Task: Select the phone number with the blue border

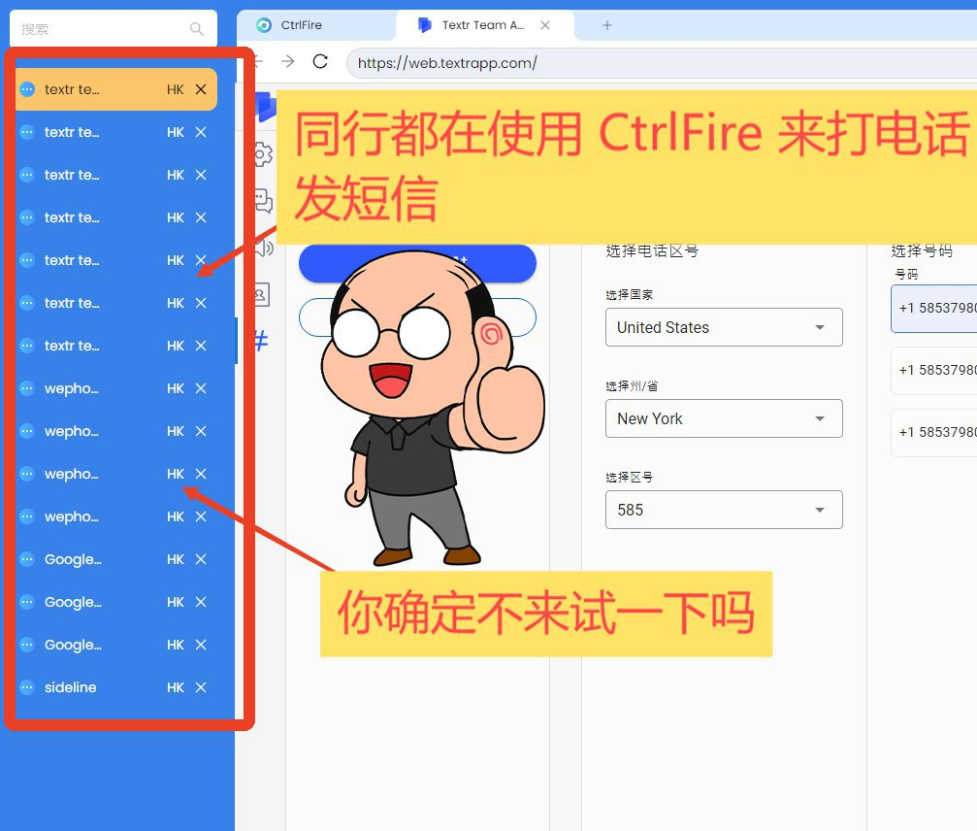Action: 934,308
